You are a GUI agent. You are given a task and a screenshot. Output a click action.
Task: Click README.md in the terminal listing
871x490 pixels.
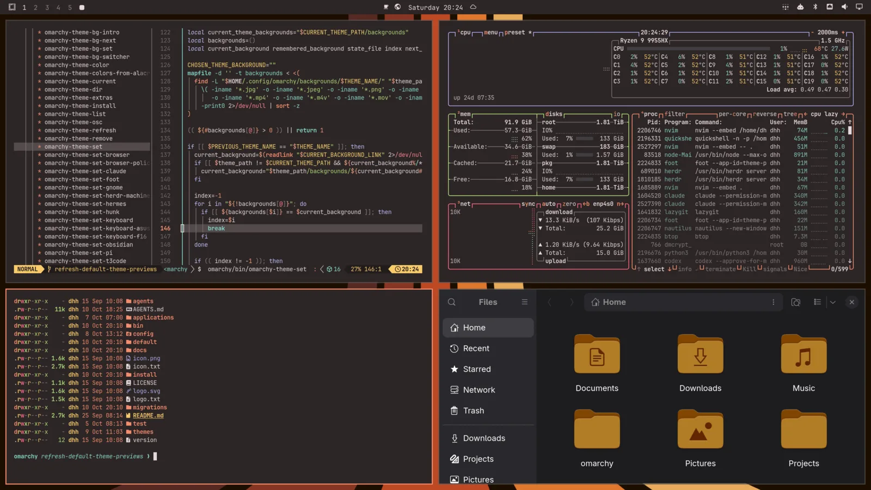click(x=148, y=415)
